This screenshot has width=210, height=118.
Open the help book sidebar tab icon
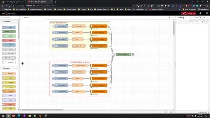coord(197,18)
